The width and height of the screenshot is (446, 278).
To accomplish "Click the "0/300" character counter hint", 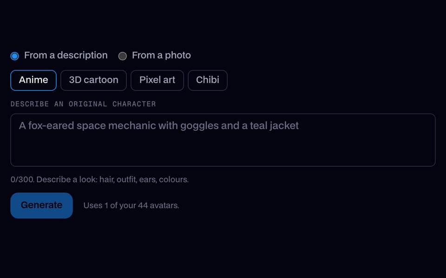I will point(99,180).
